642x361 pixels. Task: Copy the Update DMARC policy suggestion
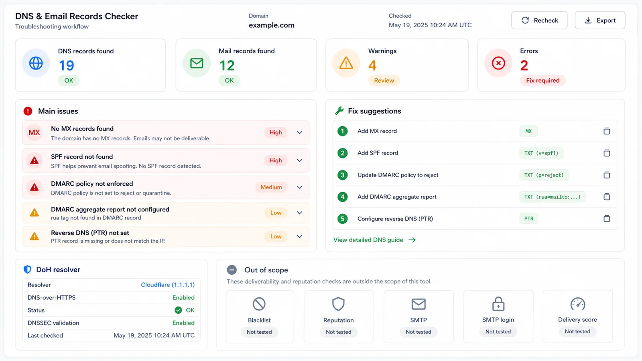click(607, 175)
